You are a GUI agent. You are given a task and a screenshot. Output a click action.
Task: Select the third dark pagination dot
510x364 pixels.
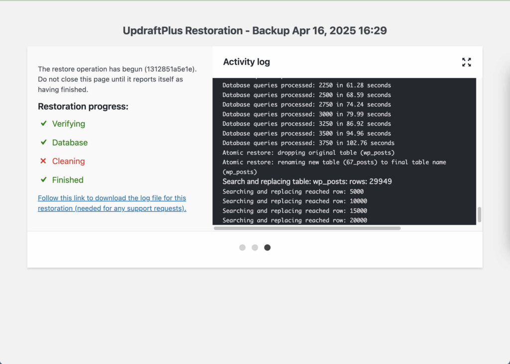(267, 248)
